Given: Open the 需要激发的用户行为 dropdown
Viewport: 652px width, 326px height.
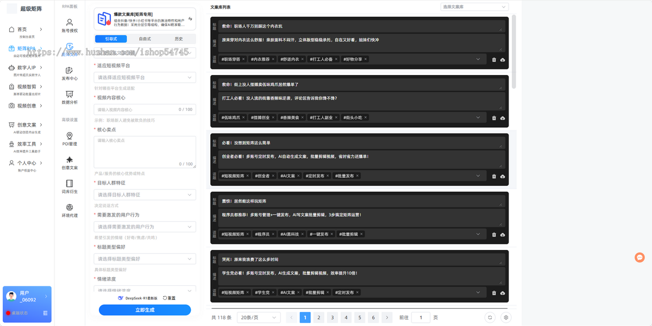Looking at the screenshot, I should click(145, 227).
